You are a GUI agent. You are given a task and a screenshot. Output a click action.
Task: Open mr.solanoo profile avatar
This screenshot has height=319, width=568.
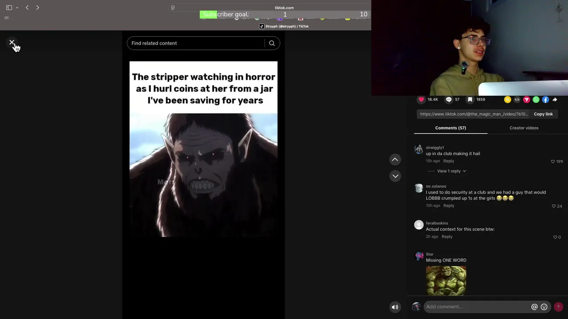(418, 188)
